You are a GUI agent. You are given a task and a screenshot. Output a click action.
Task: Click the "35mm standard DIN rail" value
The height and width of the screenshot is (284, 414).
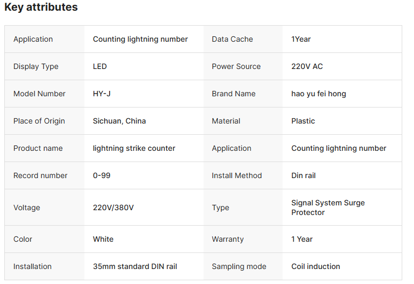click(x=135, y=266)
